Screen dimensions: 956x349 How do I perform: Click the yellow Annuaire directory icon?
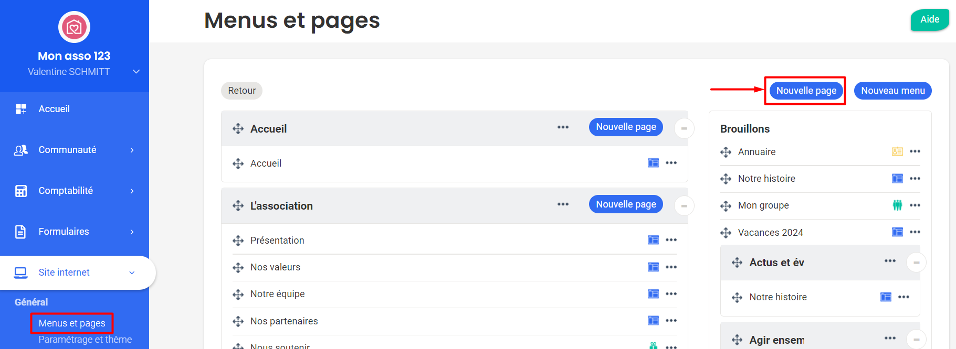tap(897, 151)
